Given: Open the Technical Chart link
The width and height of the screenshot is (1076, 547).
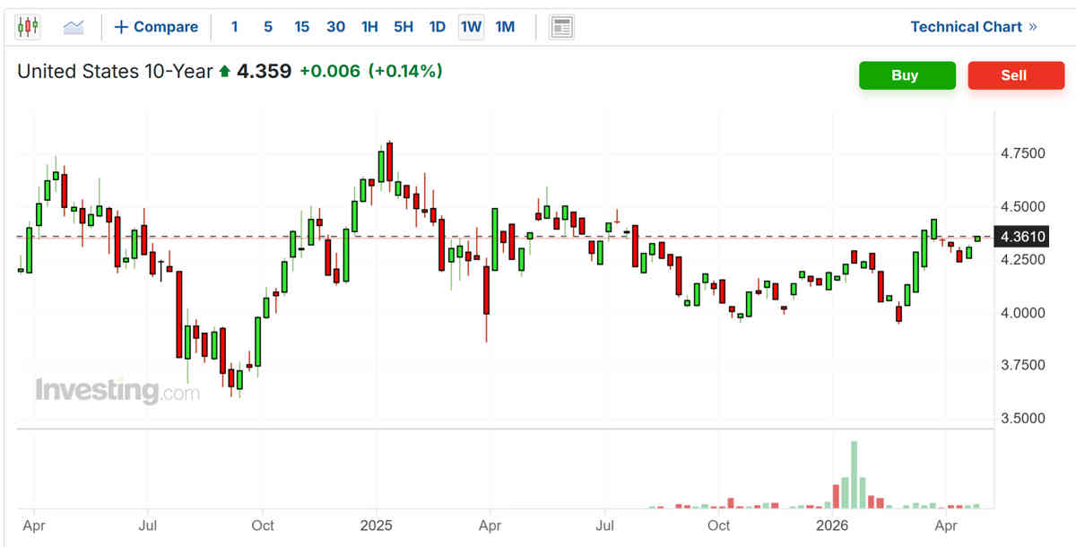Looking at the screenshot, I should pos(973,27).
